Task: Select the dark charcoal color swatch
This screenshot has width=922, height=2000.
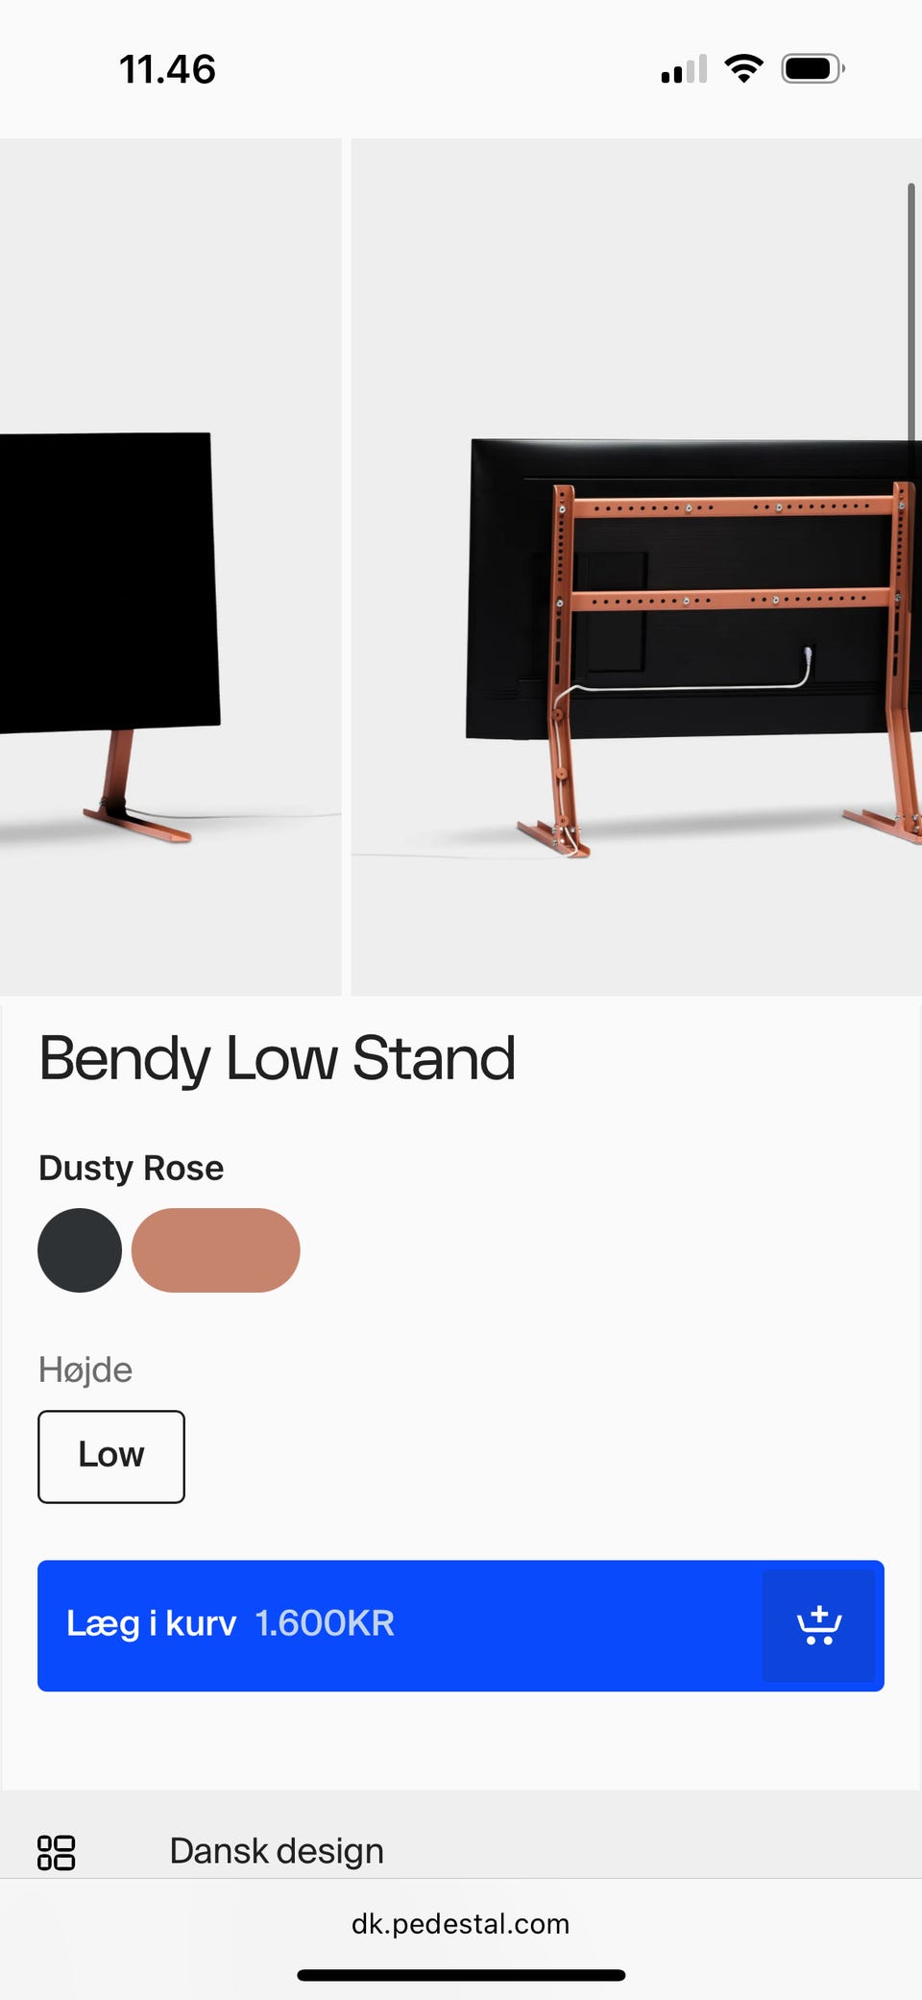Action: click(80, 1249)
